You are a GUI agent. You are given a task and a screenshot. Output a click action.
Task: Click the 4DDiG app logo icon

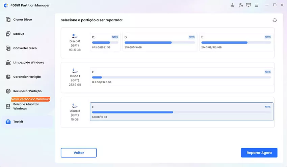click(x=6, y=5)
